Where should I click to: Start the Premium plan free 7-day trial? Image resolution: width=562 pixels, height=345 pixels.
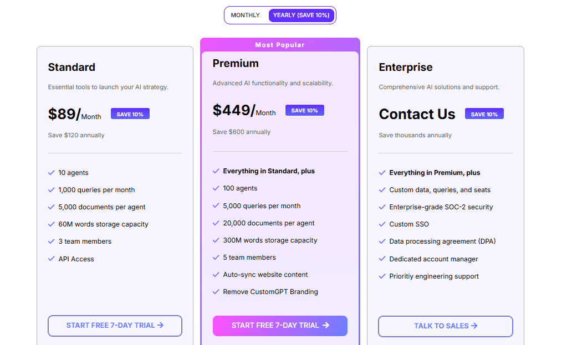coord(280,326)
